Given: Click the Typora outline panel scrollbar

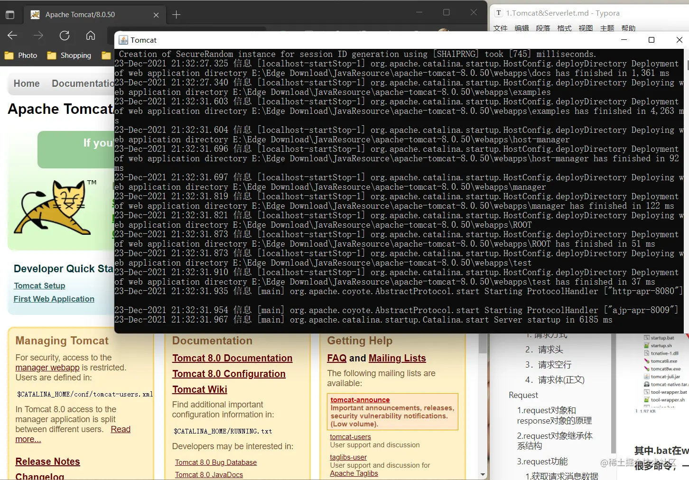Looking at the screenshot, I should [613, 394].
